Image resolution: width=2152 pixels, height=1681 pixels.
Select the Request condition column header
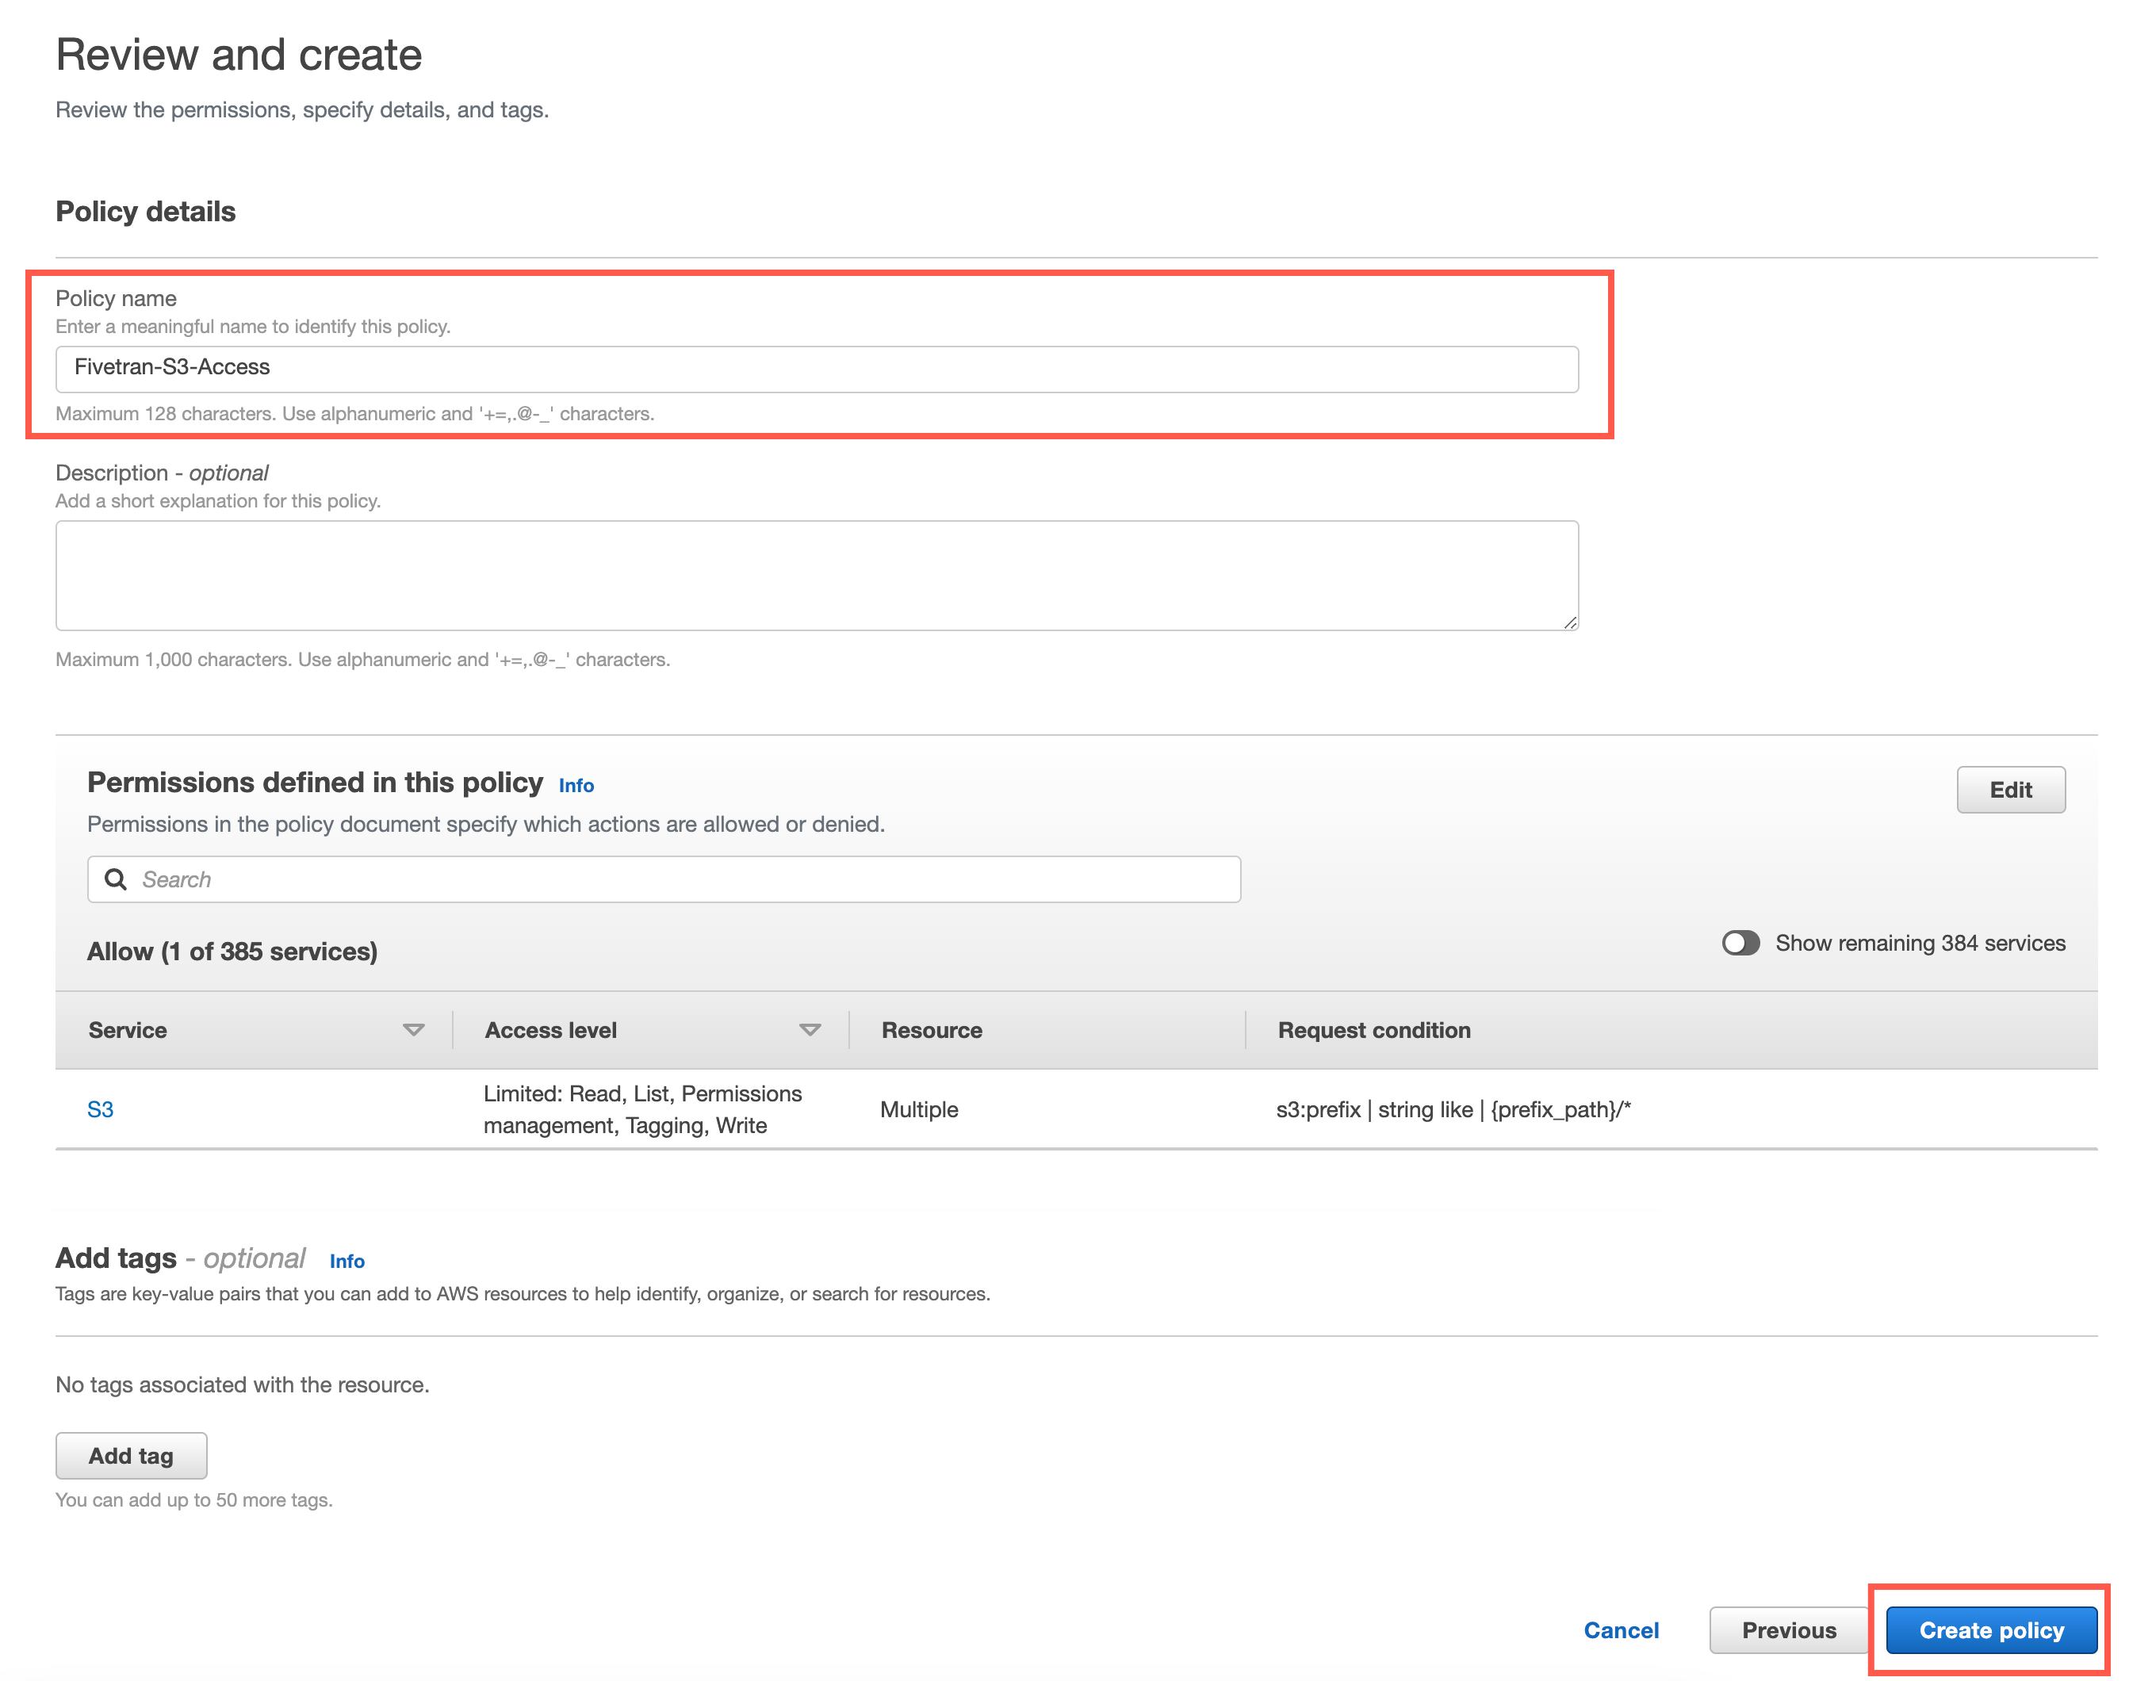click(1375, 1030)
